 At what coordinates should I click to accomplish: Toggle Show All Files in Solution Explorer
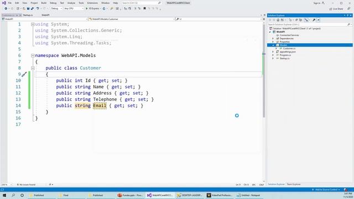click(x=300, y=20)
